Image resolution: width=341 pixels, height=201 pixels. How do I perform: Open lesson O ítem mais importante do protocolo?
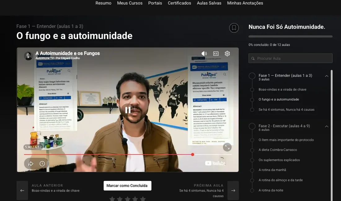[x=286, y=140]
